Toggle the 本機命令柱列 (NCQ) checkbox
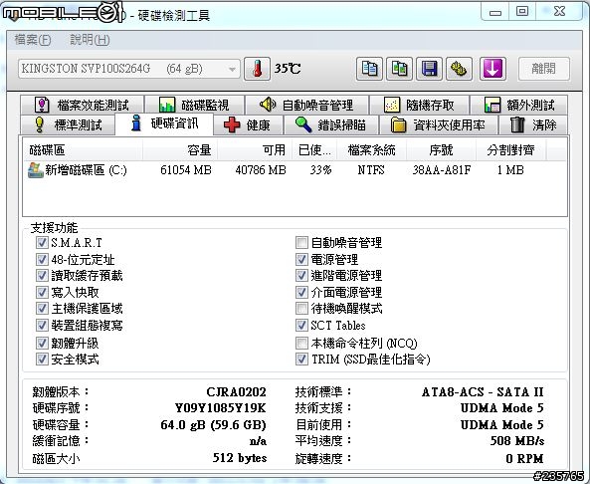The width and height of the screenshot is (590, 484). [x=301, y=343]
